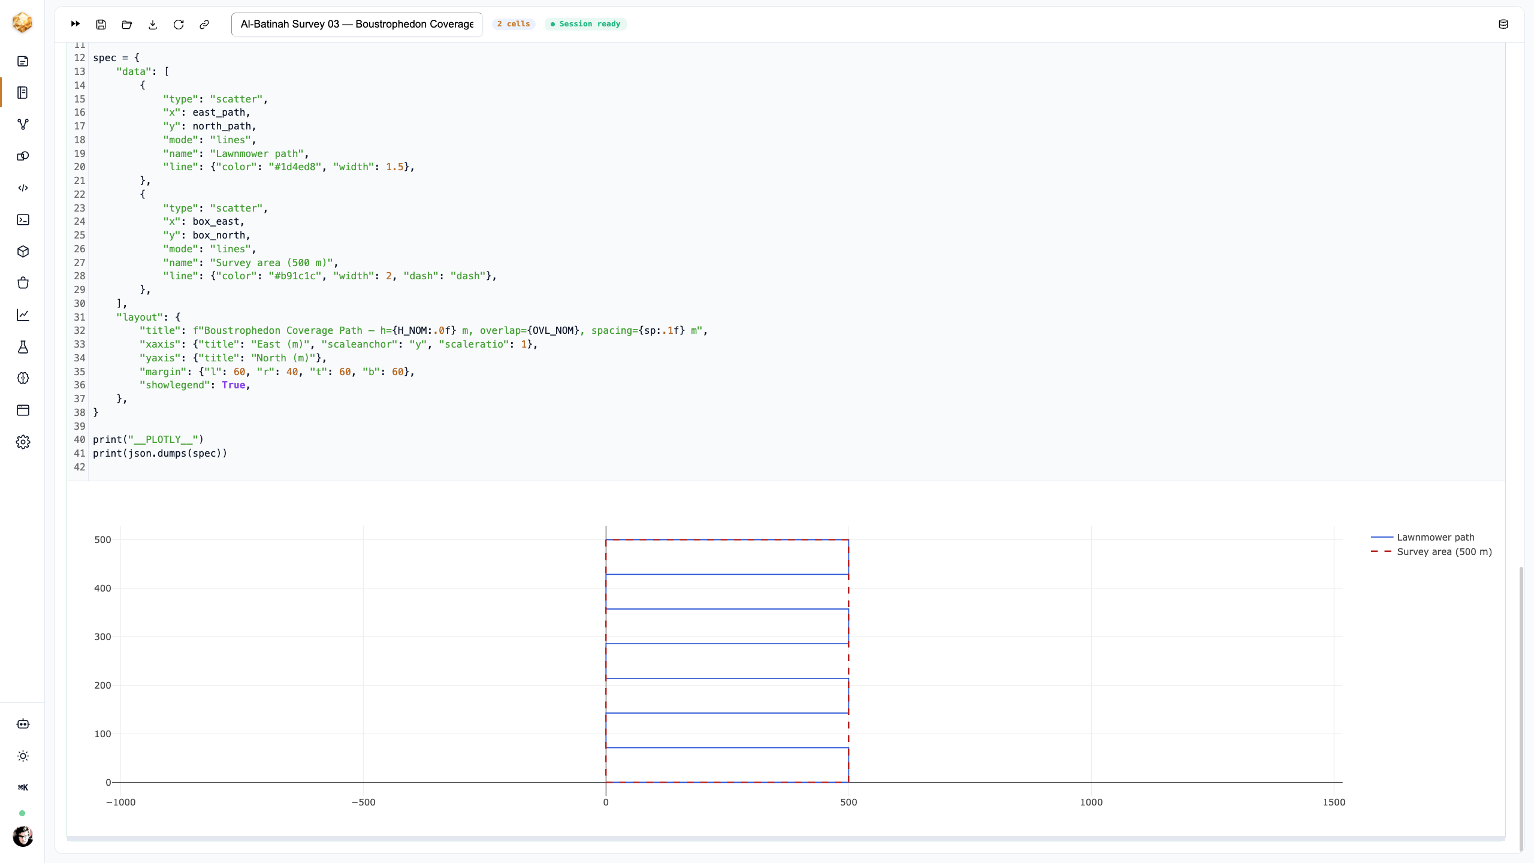Open the user avatar profile
Viewport: 1534px width, 863px height.
(23, 836)
